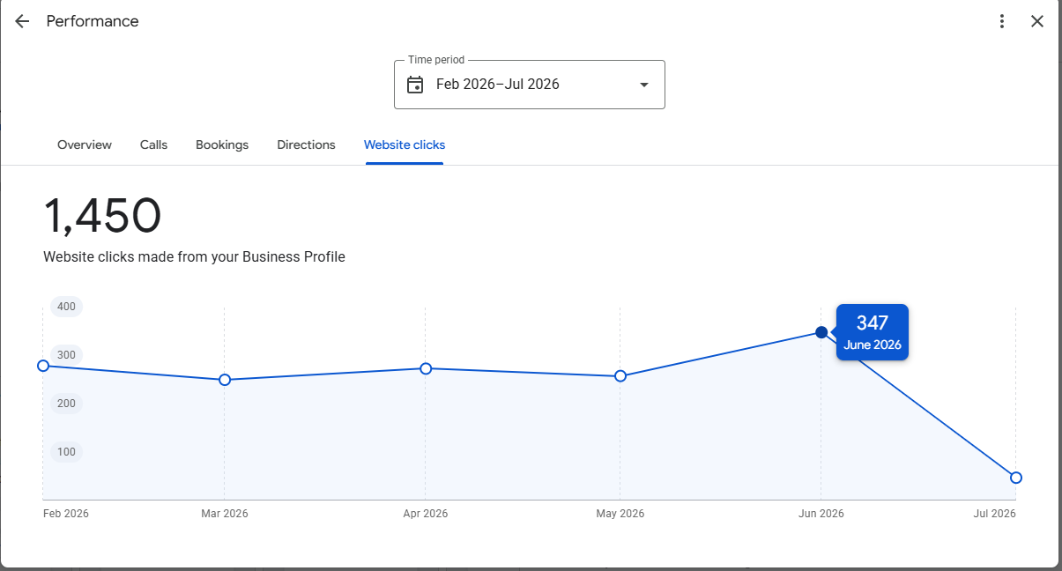Close the Performance panel

1037,21
